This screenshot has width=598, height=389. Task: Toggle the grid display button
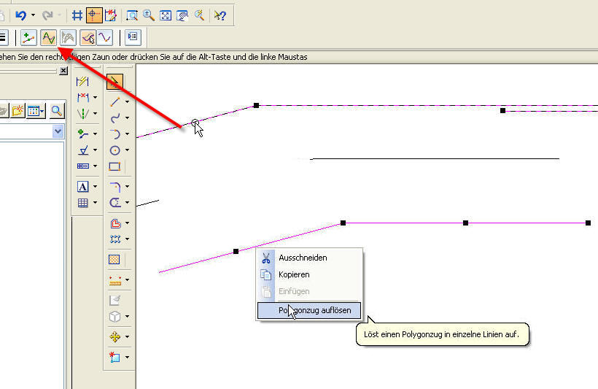77,15
